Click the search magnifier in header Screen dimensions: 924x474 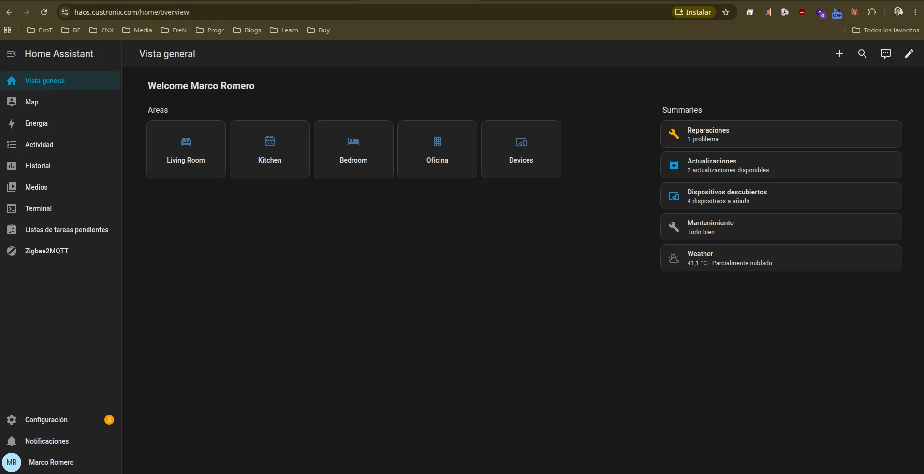click(x=863, y=54)
